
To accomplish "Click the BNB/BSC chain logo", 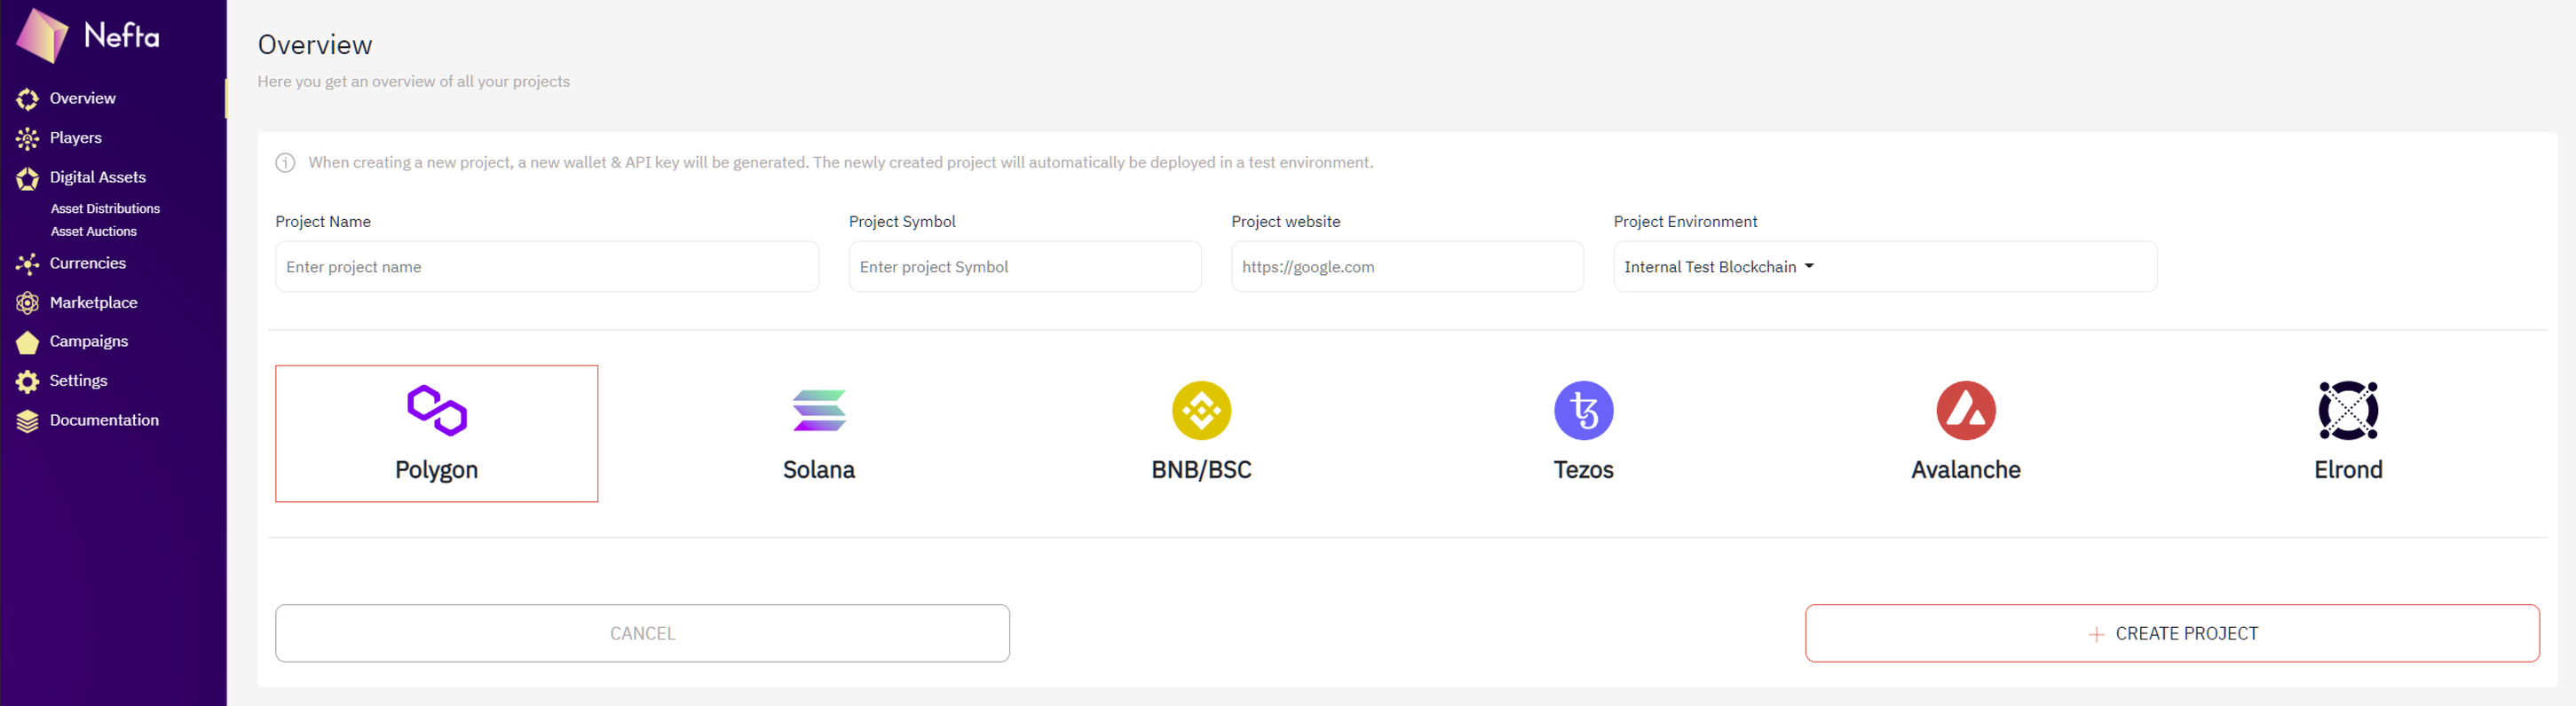I will click(1201, 411).
